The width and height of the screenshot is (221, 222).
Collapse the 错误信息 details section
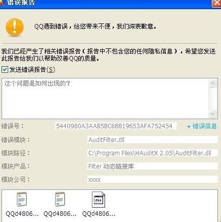pos(202,126)
